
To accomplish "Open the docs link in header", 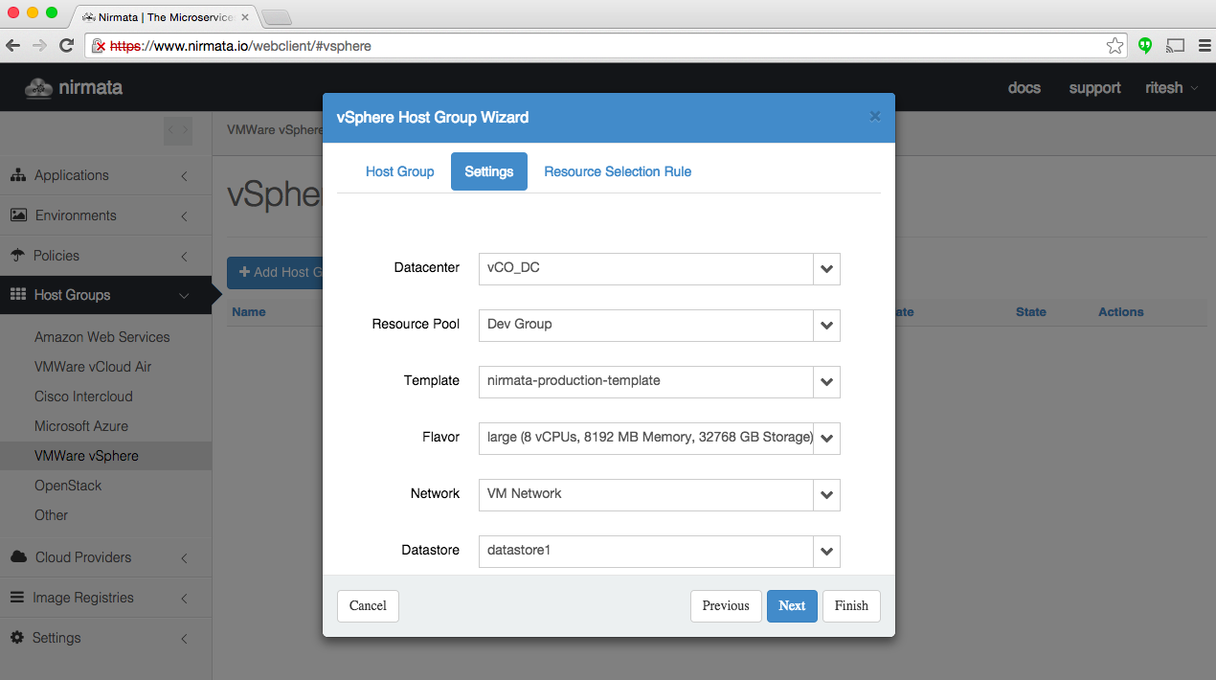I will [x=1024, y=88].
